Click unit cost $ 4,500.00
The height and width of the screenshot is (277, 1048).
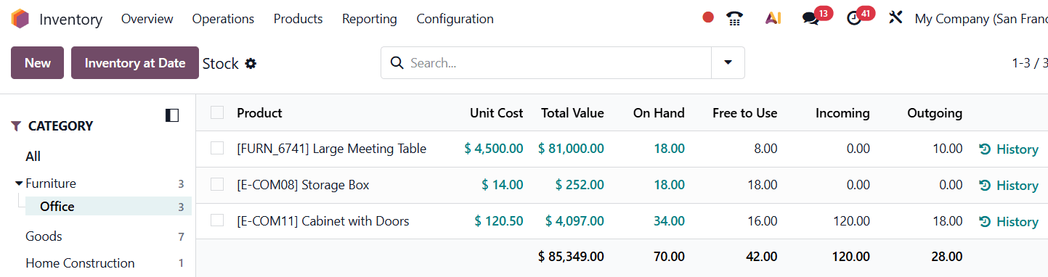[x=494, y=149]
